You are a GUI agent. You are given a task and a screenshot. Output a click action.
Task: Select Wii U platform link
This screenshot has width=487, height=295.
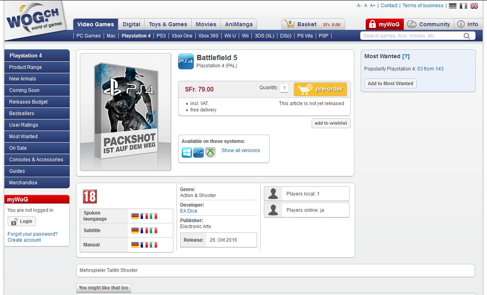coord(230,36)
